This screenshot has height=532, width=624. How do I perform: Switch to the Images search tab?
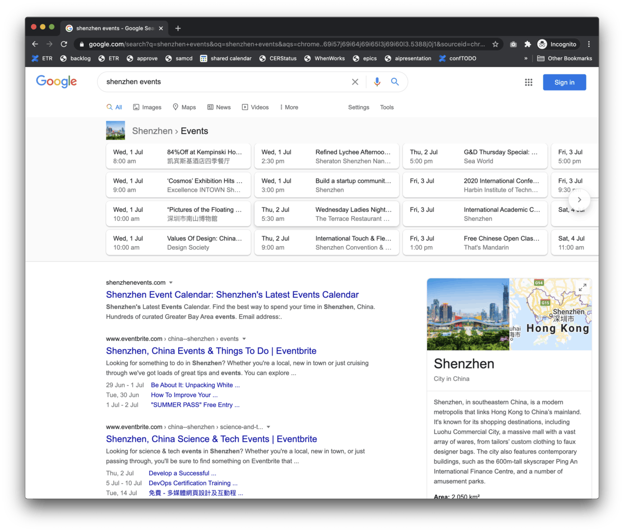[147, 107]
